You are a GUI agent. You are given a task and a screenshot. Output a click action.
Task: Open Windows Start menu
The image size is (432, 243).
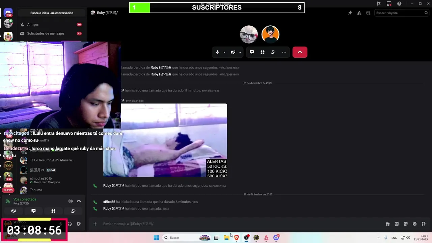(156, 238)
